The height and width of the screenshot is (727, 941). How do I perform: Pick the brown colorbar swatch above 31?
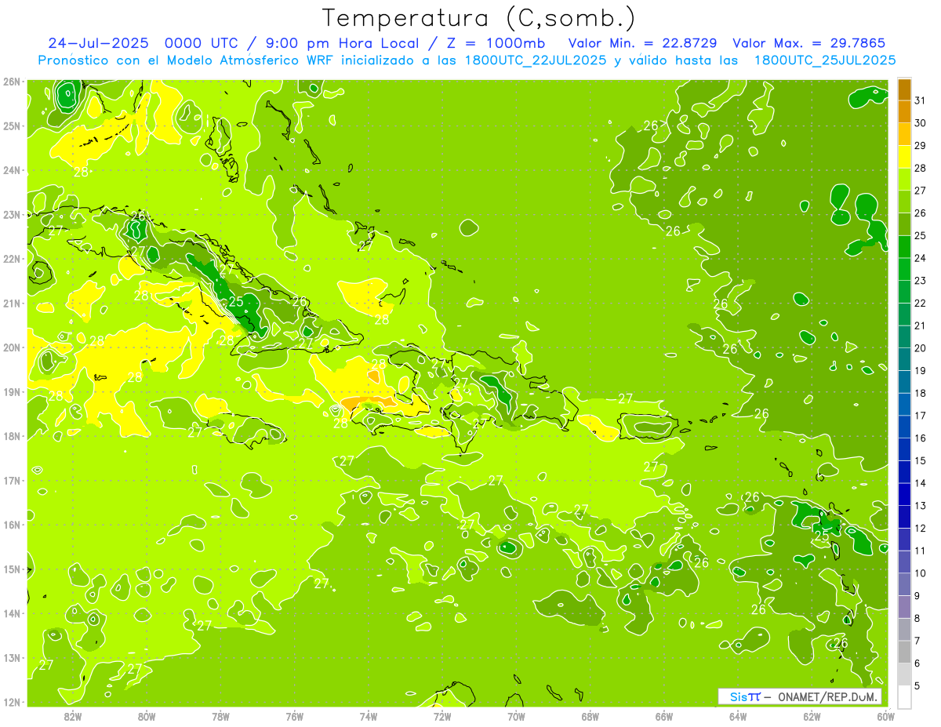[904, 89]
